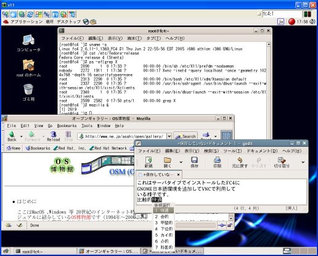Open the Computer (コンピュータ) desktop icon
This screenshot has height=256, width=318.
click(x=28, y=40)
